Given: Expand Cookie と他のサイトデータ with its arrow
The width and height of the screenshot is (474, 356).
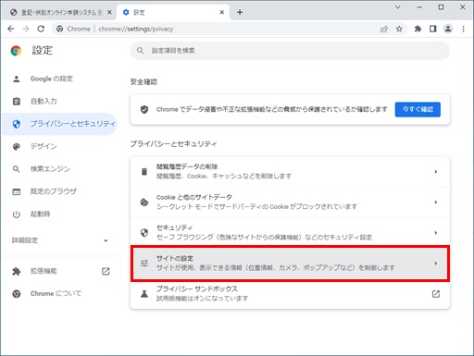Looking at the screenshot, I should pos(436,203).
